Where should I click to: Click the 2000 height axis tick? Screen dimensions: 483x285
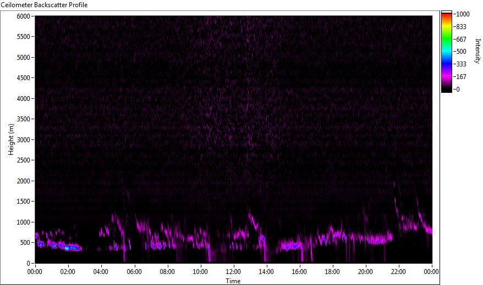click(x=24, y=181)
